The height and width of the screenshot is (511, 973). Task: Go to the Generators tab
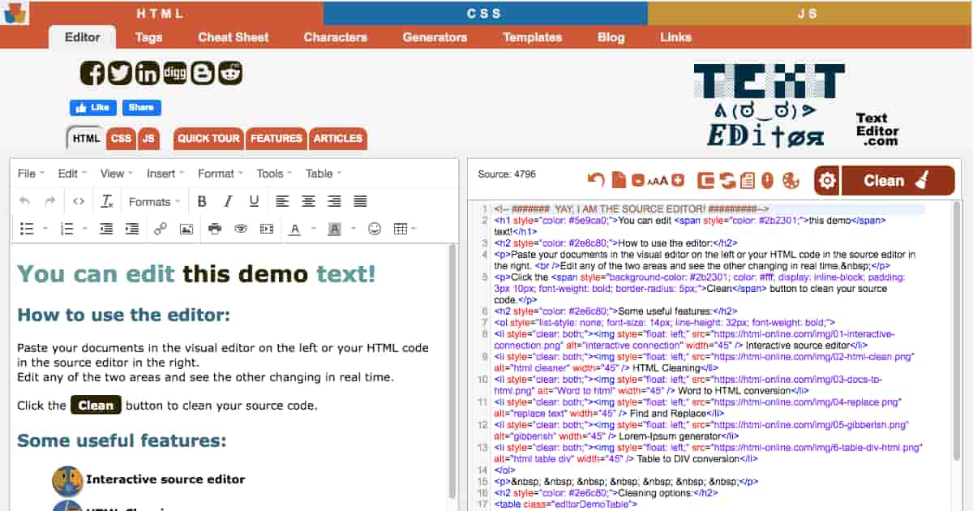[x=435, y=37]
